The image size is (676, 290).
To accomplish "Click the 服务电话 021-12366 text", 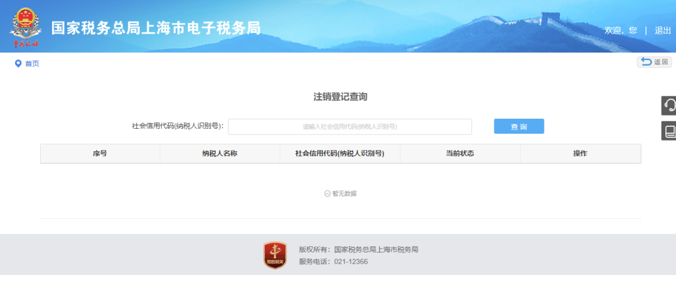I will [x=333, y=262].
